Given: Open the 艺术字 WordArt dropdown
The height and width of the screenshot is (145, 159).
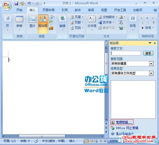Looking at the screenshot, I should coord(113,22).
